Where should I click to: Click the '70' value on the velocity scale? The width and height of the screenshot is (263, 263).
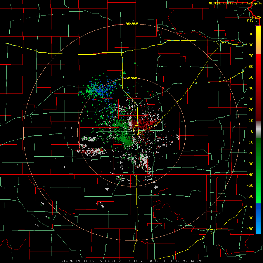[251, 56]
